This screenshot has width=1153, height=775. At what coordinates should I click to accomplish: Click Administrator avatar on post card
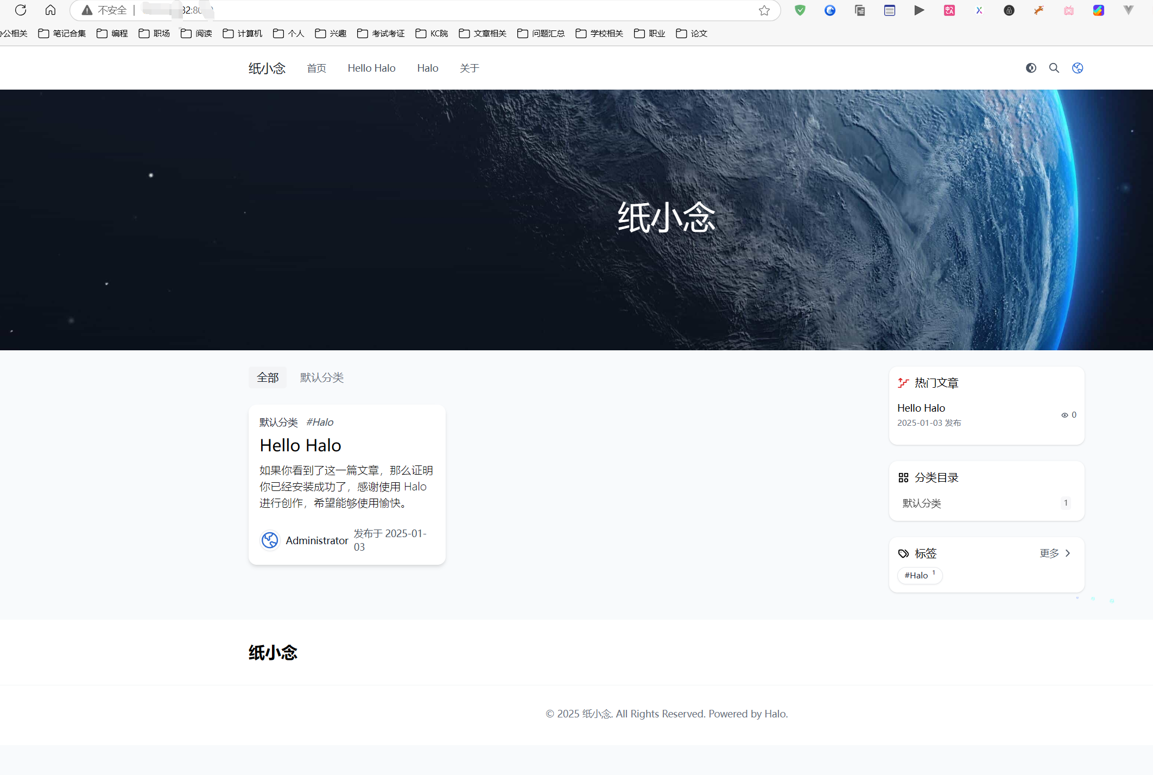click(270, 540)
